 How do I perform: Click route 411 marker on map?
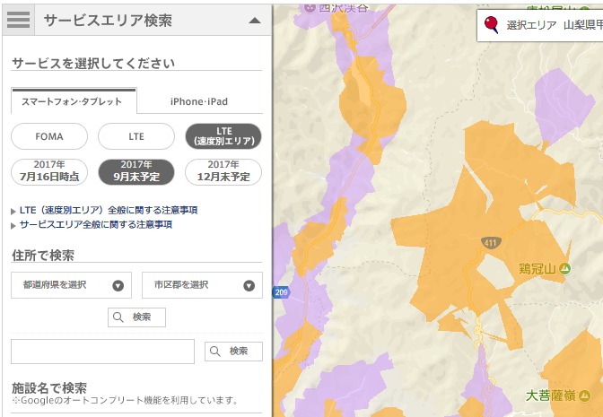pos(490,242)
